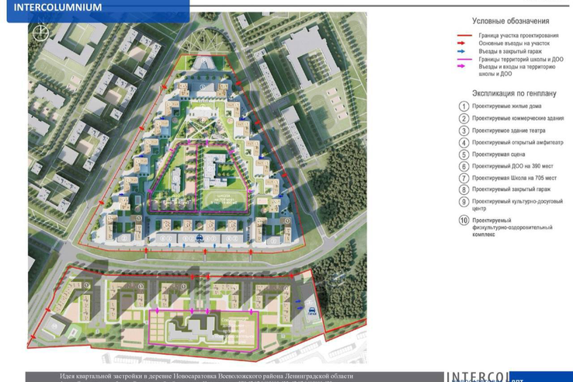Click the circled number 8 garage marker

coord(464,189)
